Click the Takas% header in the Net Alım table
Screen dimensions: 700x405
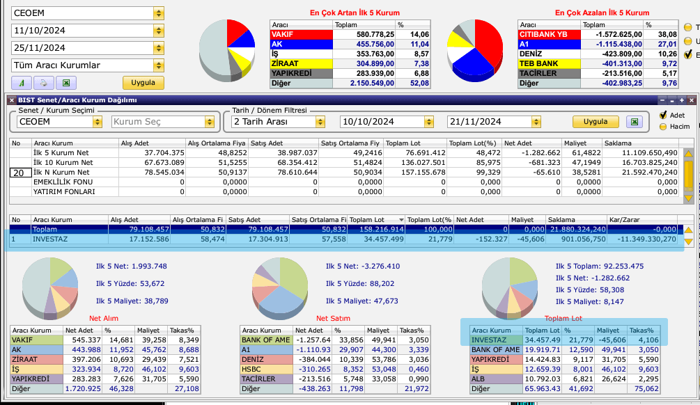(184, 331)
